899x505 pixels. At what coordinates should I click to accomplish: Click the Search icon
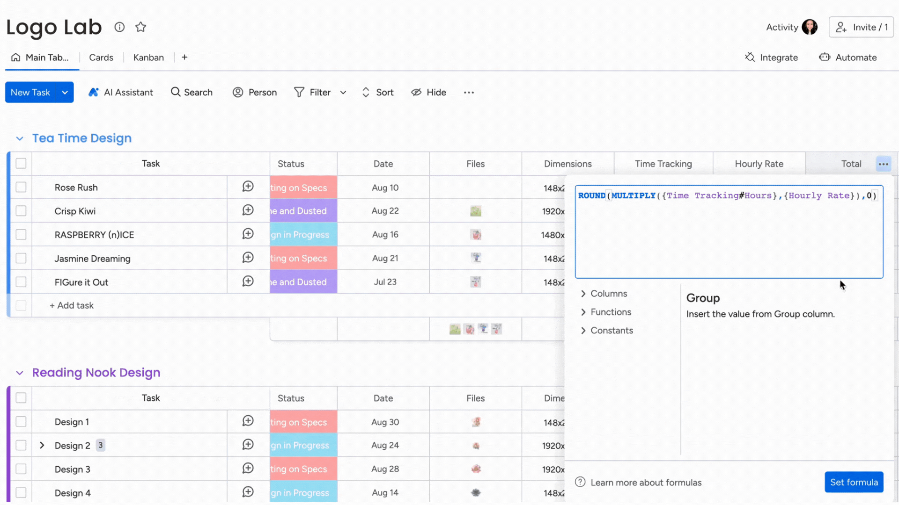pyautogui.click(x=176, y=92)
